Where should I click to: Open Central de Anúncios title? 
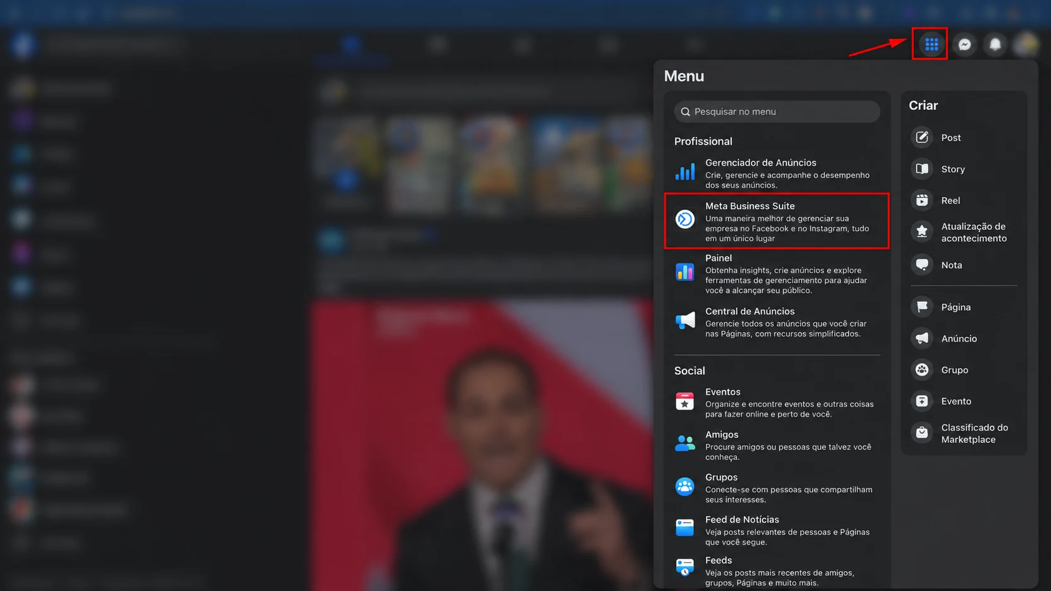750,312
